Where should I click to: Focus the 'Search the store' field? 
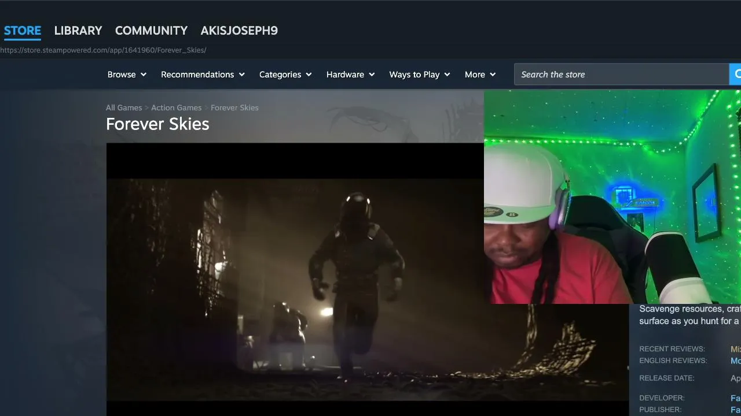click(x=621, y=75)
